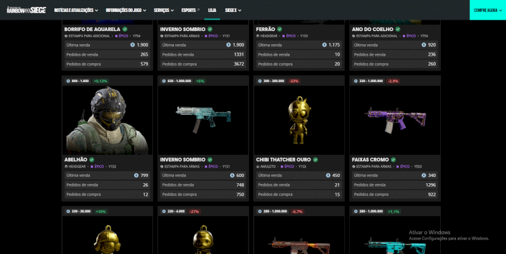Go to the Loja tab
This screenshot has width=506, height=254.
(x=212, y=10)
